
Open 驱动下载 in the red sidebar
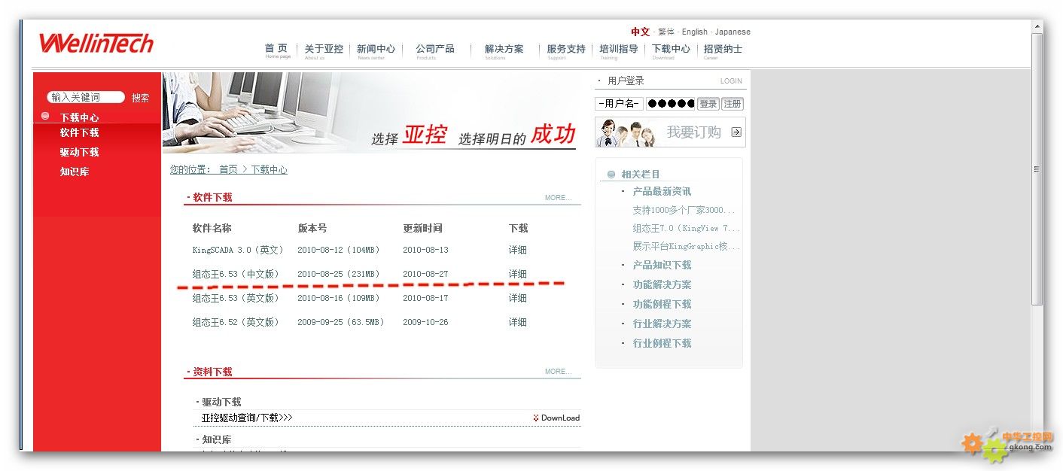click(x=79, y=152)
